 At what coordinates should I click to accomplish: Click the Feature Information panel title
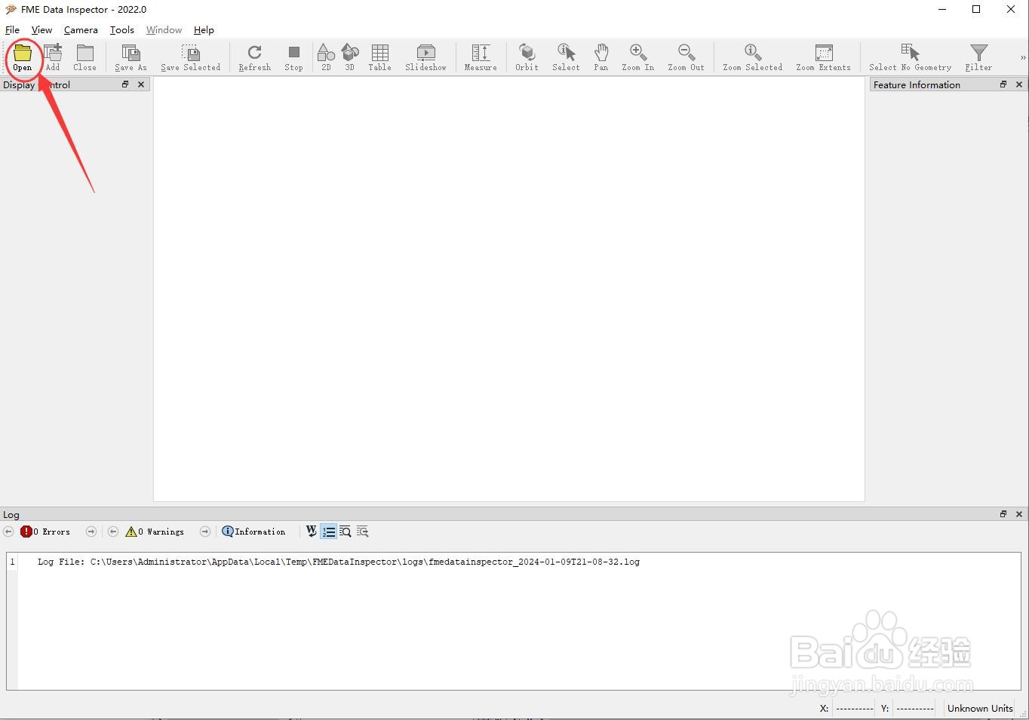(917, 84)
